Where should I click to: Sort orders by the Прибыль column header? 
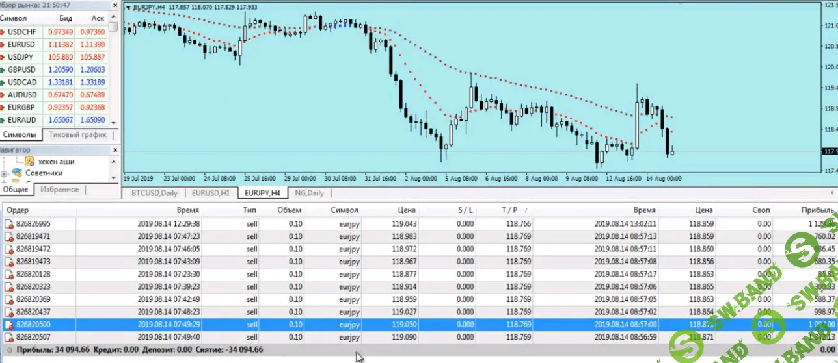pos(817,210)
